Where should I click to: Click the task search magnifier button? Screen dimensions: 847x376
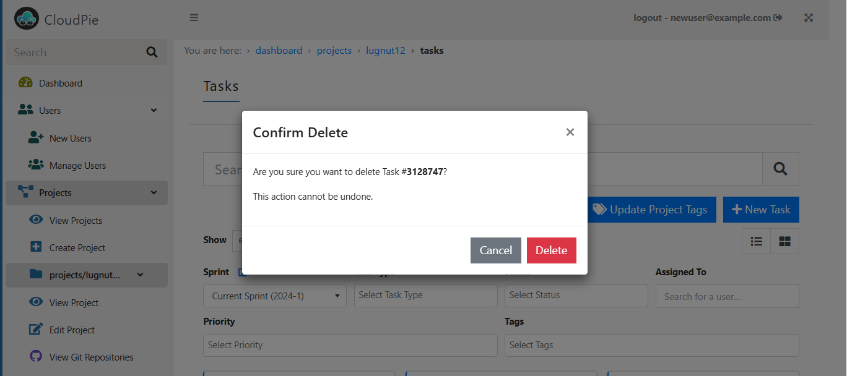pyautogui.click(x=781, y=169)
